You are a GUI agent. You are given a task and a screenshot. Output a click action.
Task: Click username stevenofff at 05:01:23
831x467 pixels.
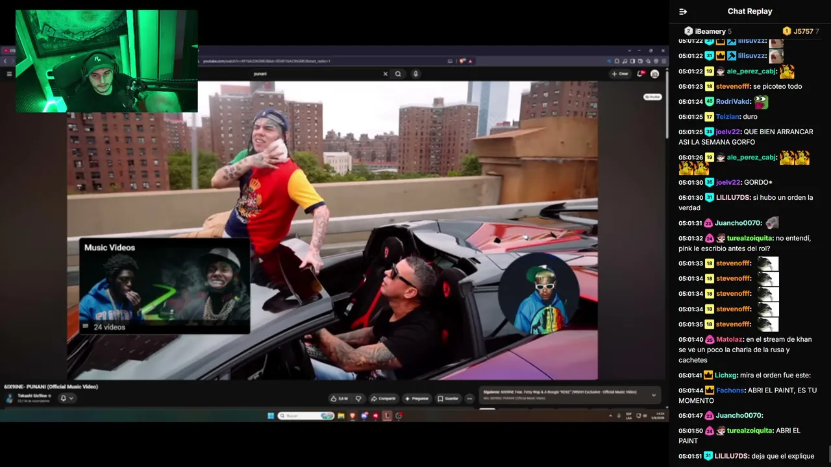(732, 86)
